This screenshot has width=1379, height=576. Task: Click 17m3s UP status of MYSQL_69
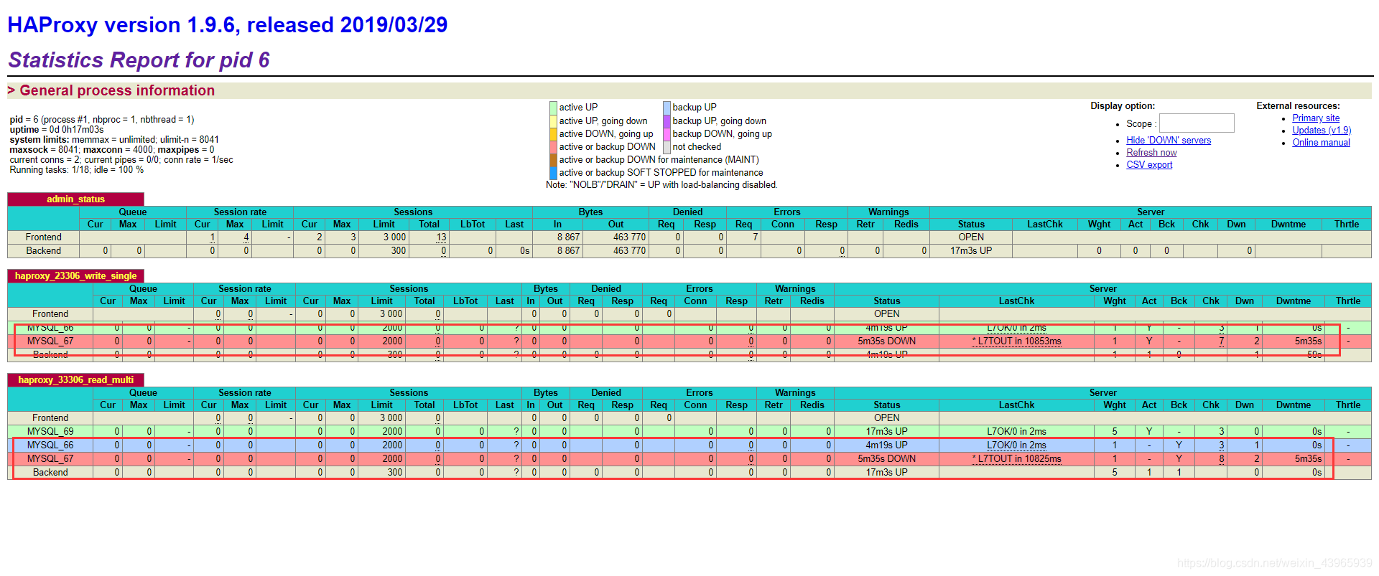pyautogui.click(x=886, y=432)
